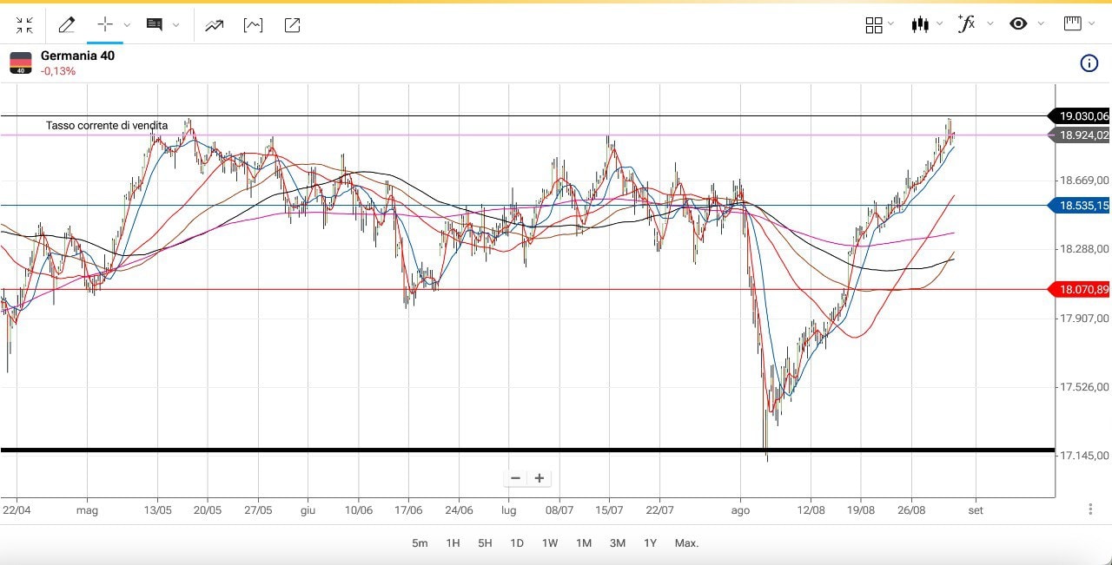1112x565 pixels.
Task: Click the Germania 40 flag icon
Action: point(21,62)
